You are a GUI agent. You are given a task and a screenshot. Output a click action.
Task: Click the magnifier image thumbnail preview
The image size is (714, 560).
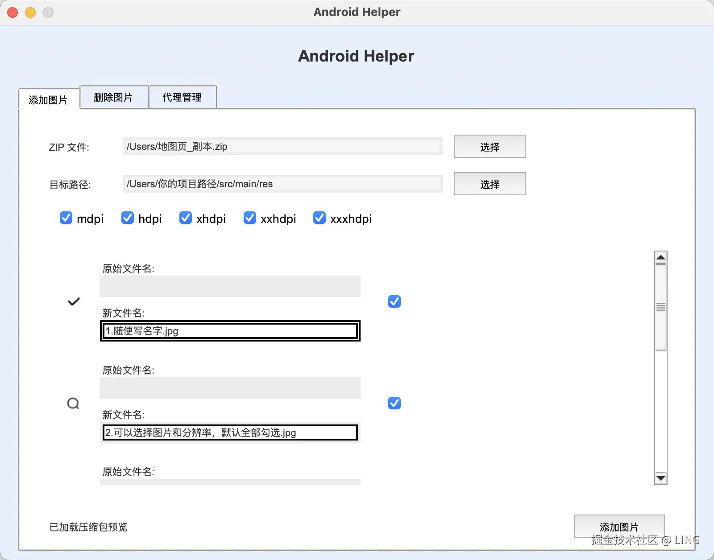pyautogui.click(x=73, y=404)
